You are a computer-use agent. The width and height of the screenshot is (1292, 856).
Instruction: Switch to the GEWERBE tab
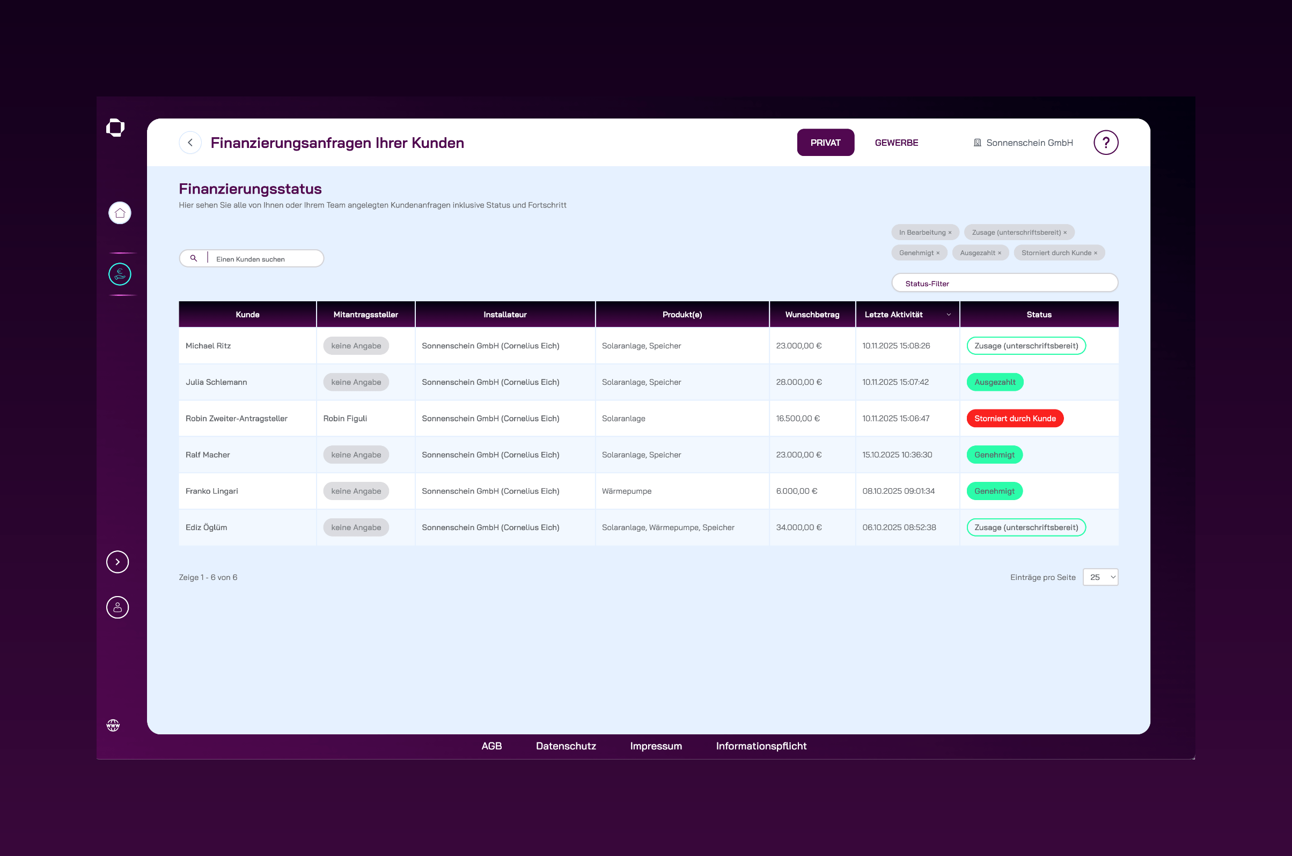896,143
